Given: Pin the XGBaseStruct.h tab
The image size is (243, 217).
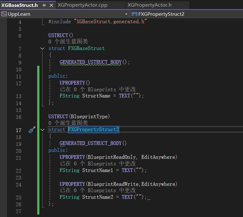Looking at the screenshot, I should pyautogui.click(x=44, y=5).
